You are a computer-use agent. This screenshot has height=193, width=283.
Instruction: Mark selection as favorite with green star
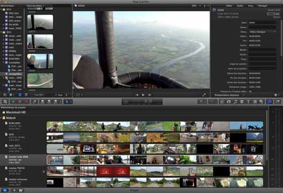[x=13, y=102]
